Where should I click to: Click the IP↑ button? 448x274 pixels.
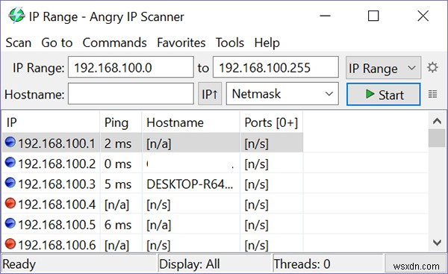210,94
